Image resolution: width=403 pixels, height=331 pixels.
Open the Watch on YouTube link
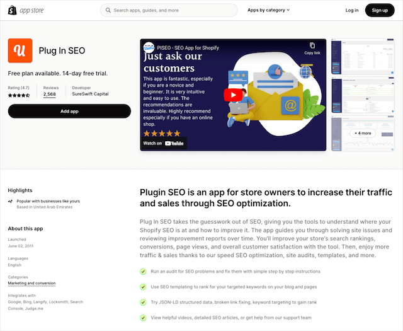coord(164,143)
